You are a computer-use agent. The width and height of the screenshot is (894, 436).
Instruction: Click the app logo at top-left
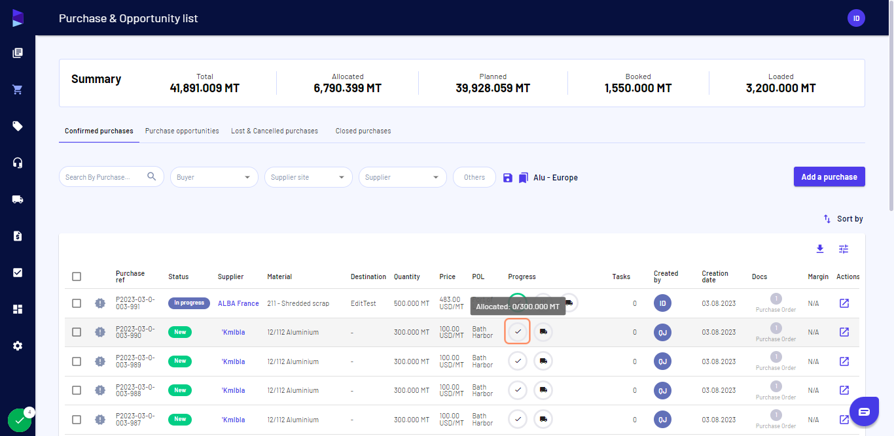click(x=18, y=18)
